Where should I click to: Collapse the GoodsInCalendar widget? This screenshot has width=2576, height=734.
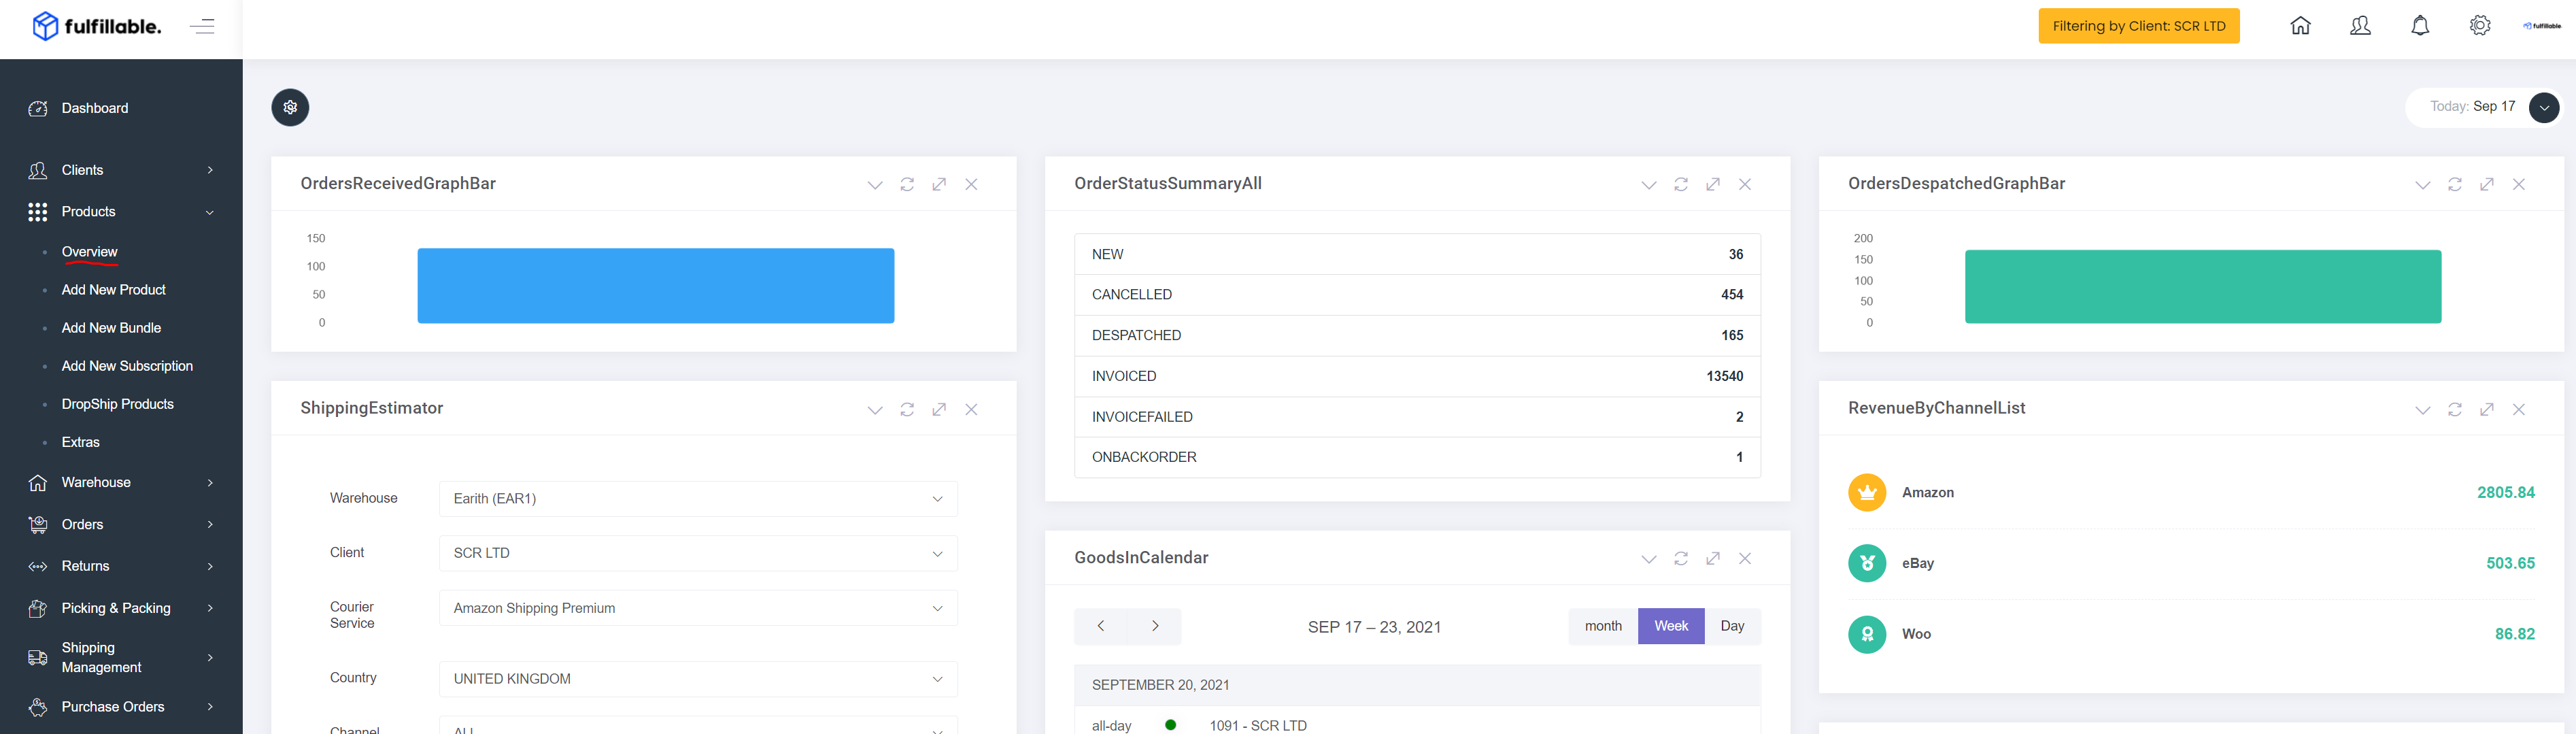pos(1649,559)
